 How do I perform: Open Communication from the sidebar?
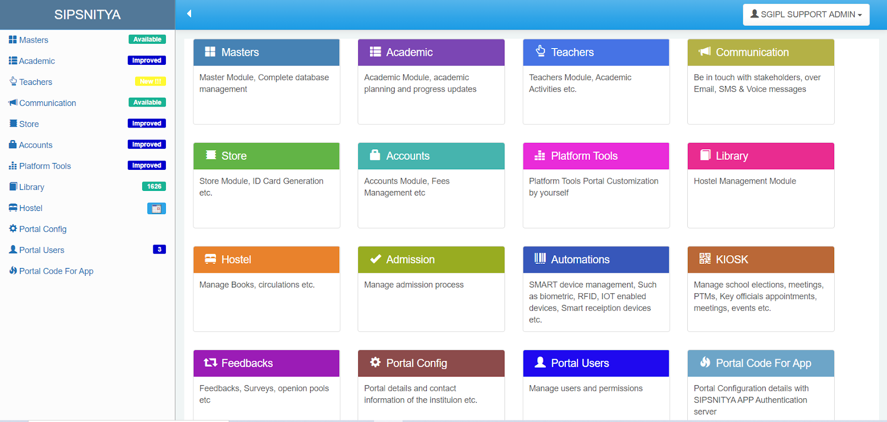[48, 103]
